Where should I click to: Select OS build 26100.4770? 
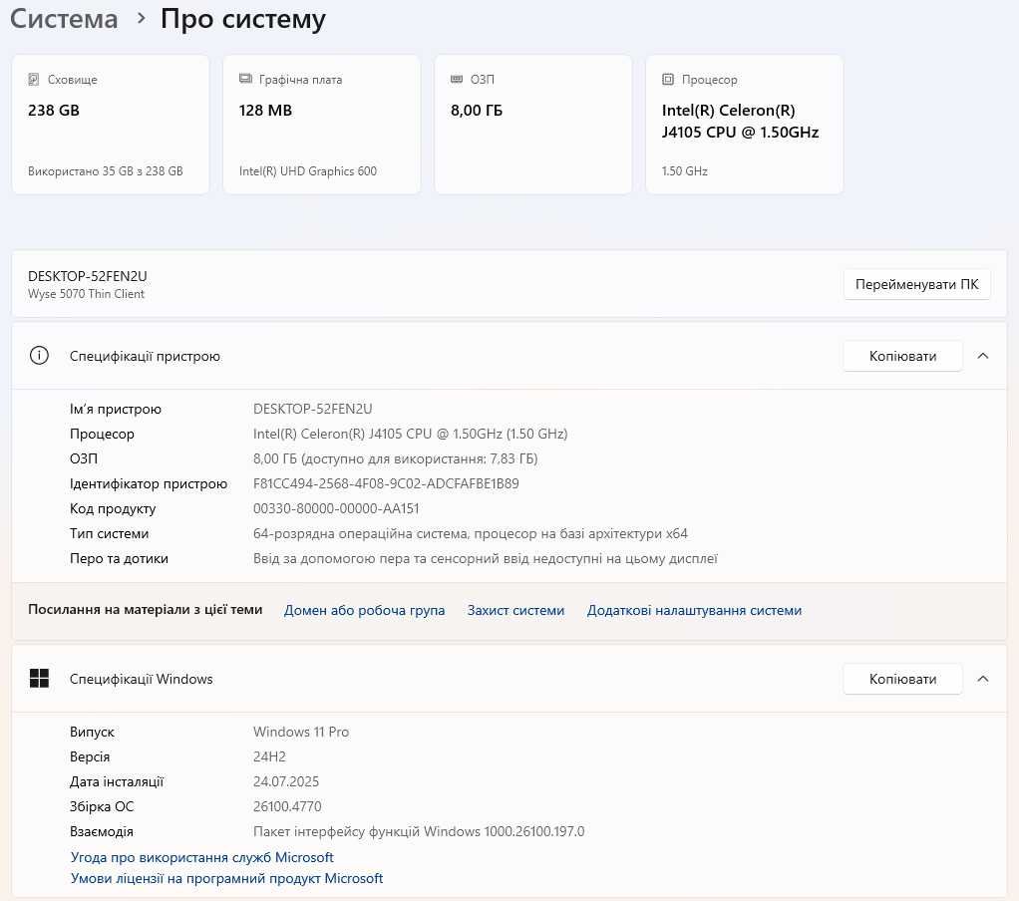tap(287, 806)
